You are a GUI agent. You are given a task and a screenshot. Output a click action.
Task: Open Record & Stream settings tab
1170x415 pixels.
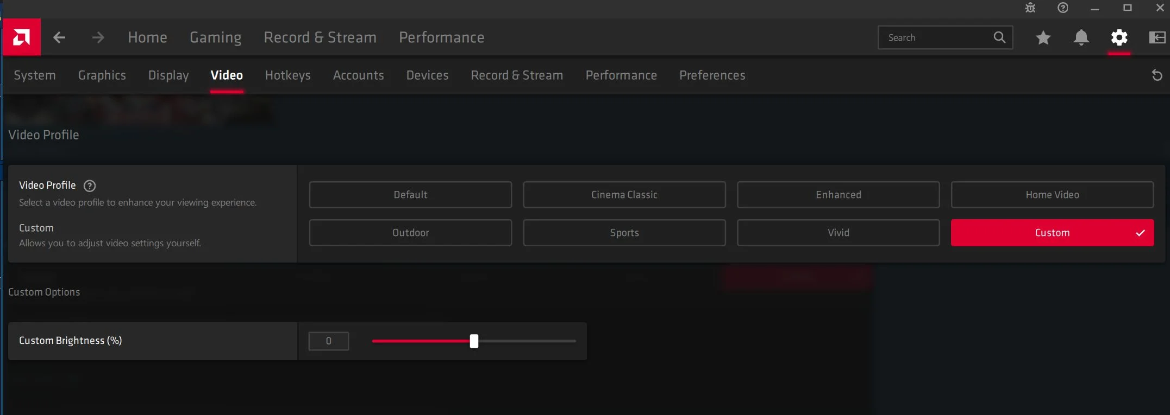517,75
